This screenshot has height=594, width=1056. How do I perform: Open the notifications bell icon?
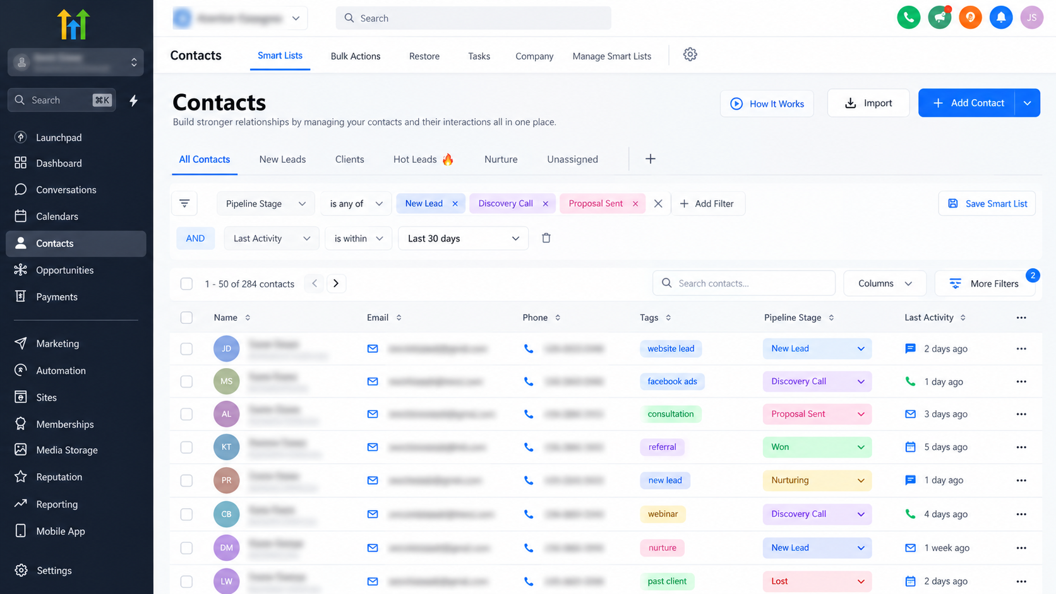click(1001, 18)
